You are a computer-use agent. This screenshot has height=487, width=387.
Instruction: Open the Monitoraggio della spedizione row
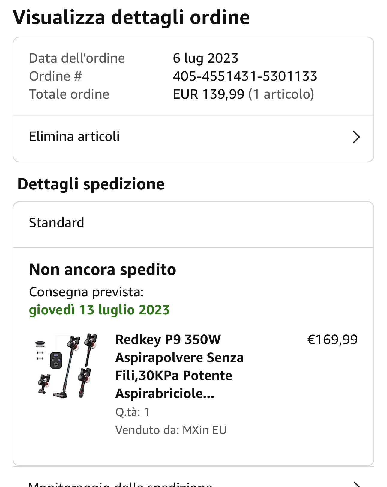(120, 484)
